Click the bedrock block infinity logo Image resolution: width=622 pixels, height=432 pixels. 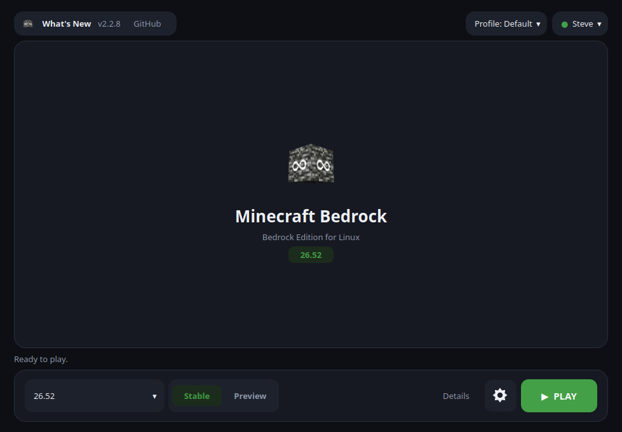coord(311,163)
